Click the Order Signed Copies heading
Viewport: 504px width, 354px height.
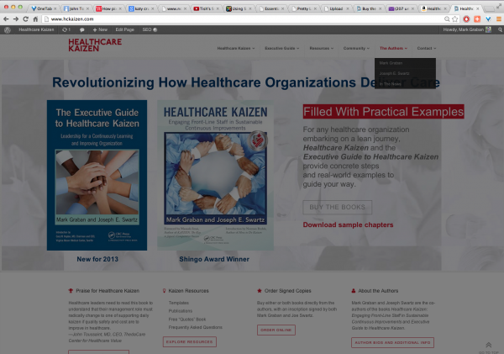(287, 291)
